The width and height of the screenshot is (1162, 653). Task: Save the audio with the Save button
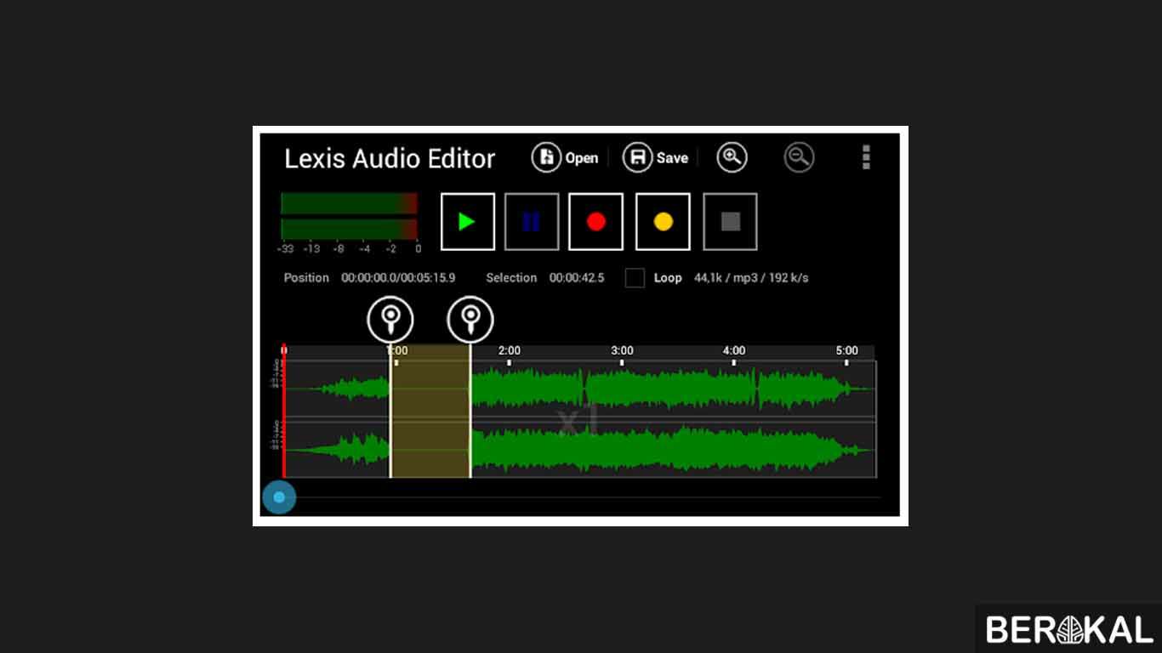click(x=655, y=157)
